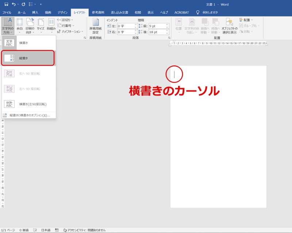Open the 印刷の向き orientation dropdown
The width and height of the screenshot is (292, 233).
(30, 26)
